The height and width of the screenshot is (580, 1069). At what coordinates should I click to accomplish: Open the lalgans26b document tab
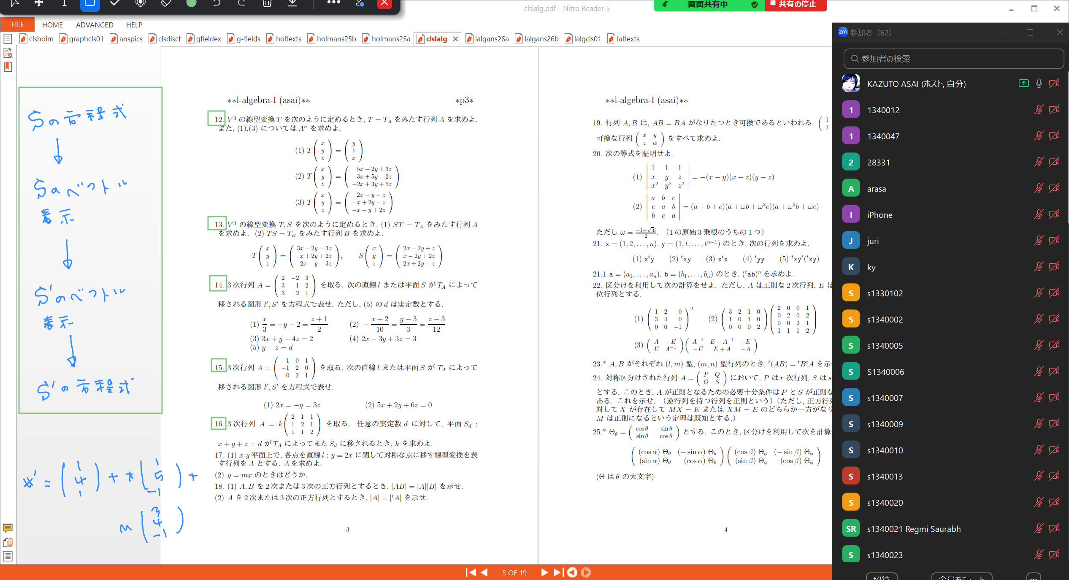click(x=537, y=39)
